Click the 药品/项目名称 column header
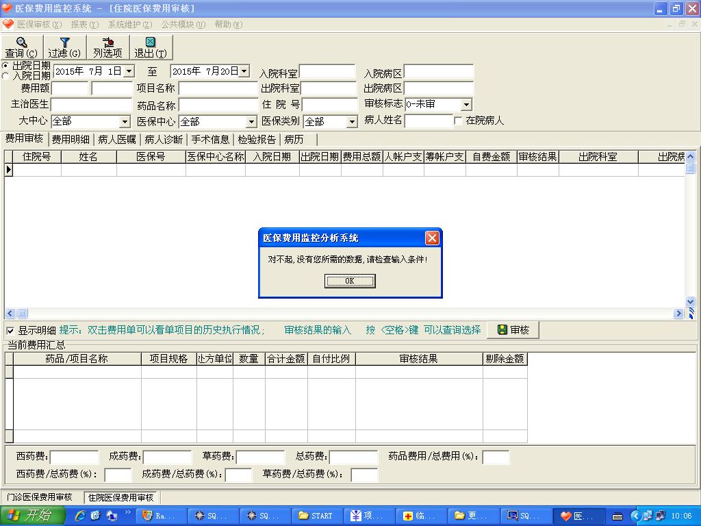This screenshot has width=701, height=526. pos(77,359)
